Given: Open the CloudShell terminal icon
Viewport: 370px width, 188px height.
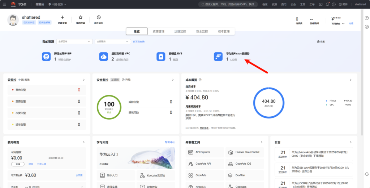Looking at the screenshot, I should tap(319, 4).
